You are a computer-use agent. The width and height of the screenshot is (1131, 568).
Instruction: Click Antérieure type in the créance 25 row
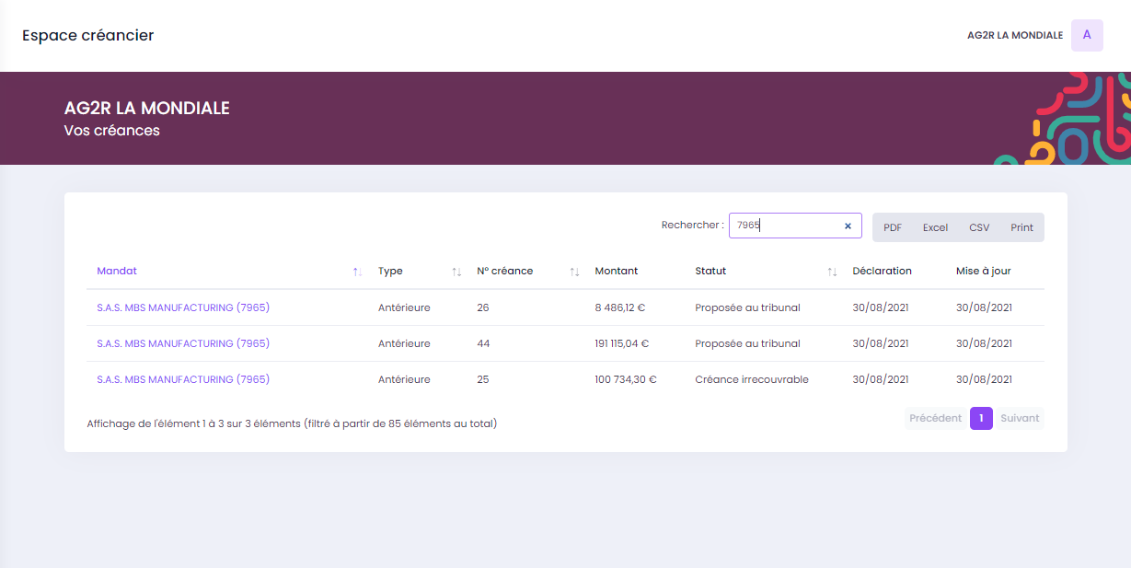[404, 379]
